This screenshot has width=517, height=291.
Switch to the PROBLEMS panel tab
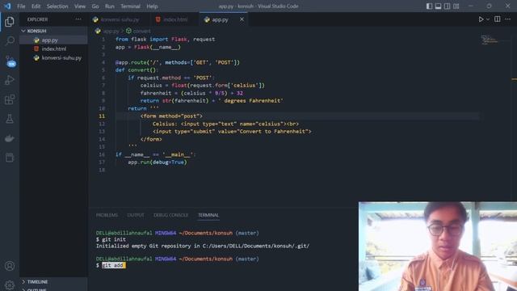[107, 215]
